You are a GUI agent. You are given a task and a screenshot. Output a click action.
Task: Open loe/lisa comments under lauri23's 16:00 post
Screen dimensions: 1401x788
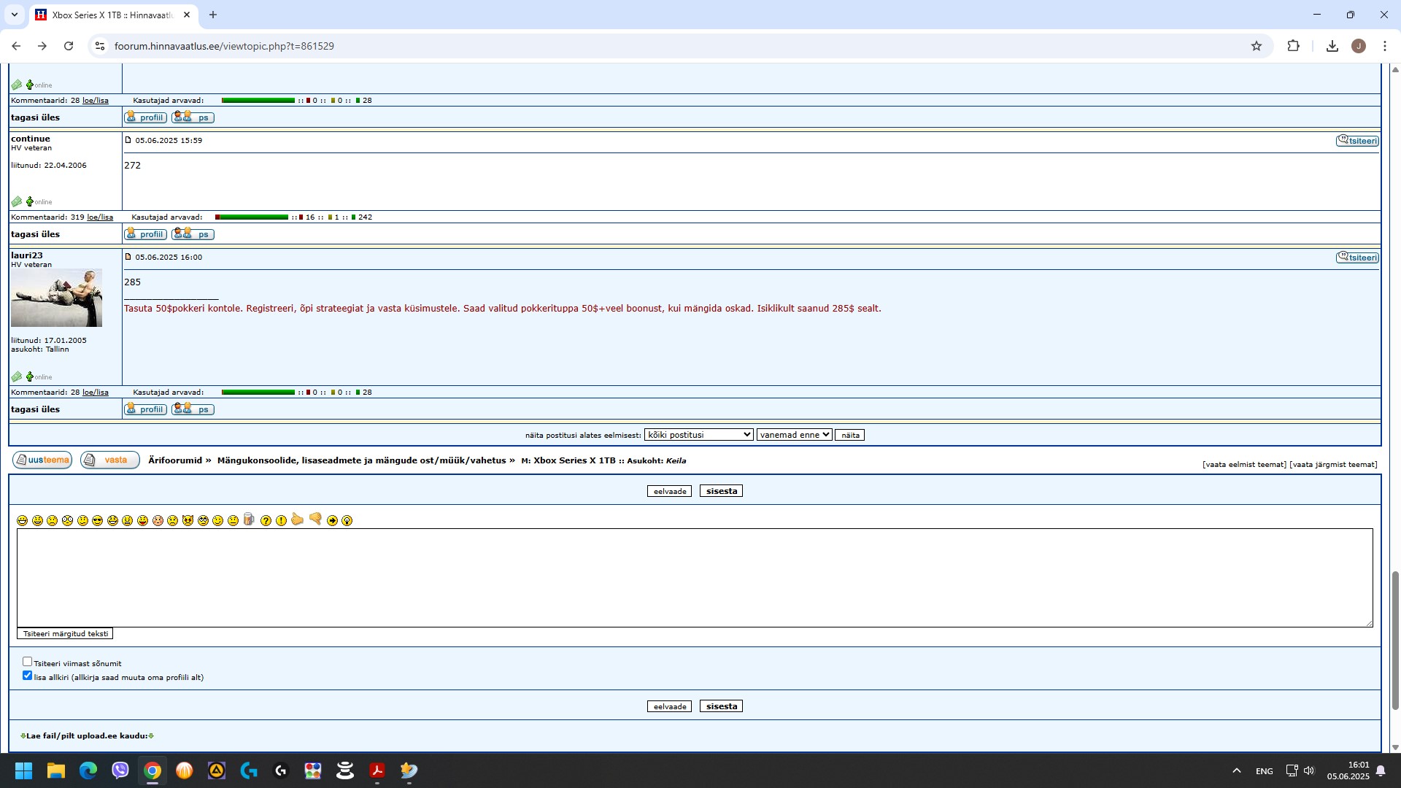point(96,393)
